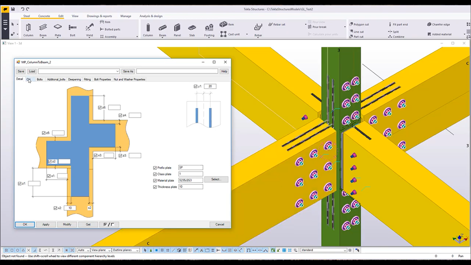Open the Outline planes dropdown

(126, 250)
